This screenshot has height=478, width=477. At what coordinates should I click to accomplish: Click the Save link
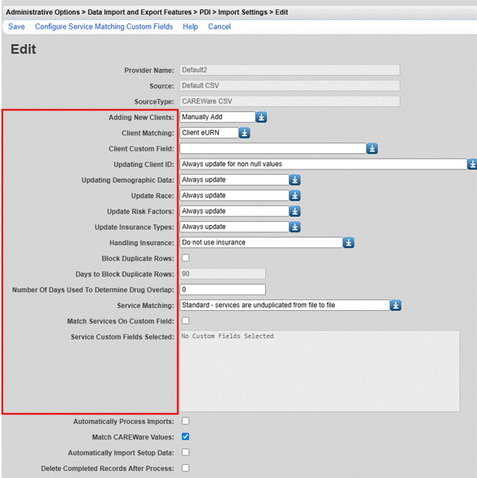pos(16,26)
